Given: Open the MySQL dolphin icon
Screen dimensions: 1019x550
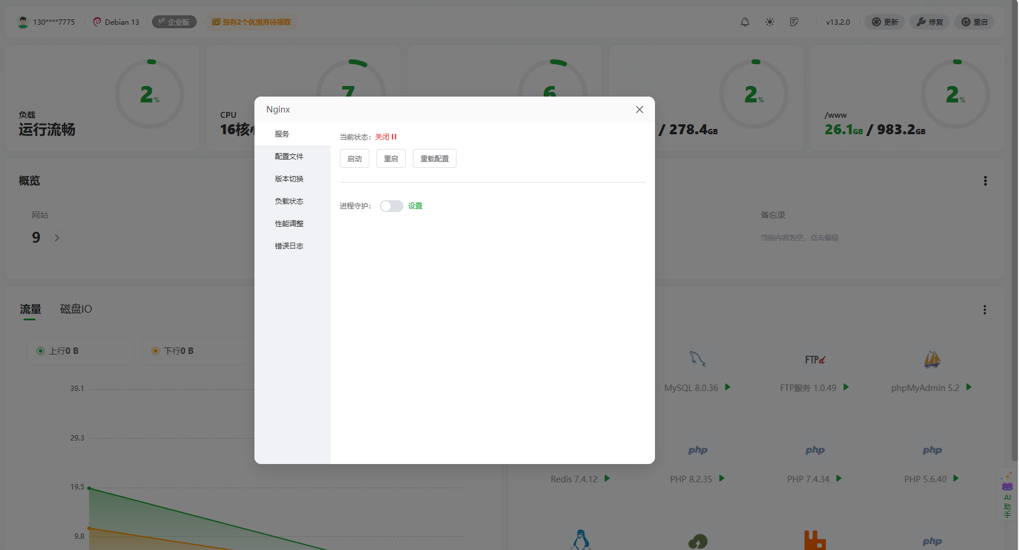Looking at the screenshot, I should point(697,359).
